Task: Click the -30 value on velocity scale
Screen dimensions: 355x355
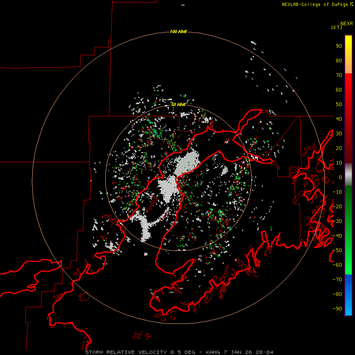Action: [337, 221]
